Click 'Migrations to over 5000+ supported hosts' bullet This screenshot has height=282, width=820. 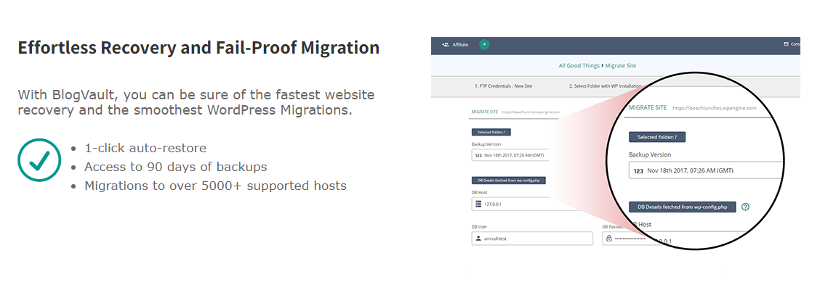(215, 186)
